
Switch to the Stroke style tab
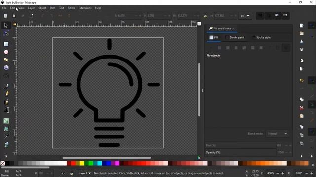click(x=261, y=37)
